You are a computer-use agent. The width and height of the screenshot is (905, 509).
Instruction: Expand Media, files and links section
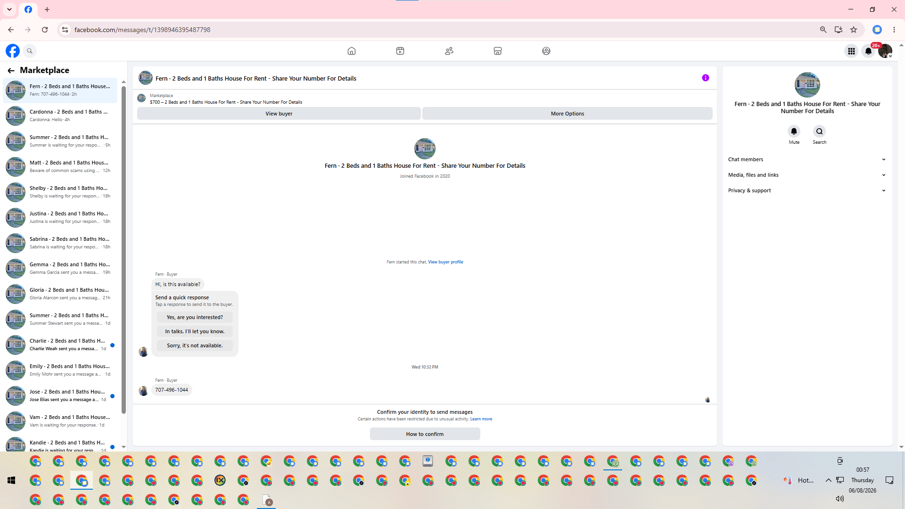pos(807,175)
